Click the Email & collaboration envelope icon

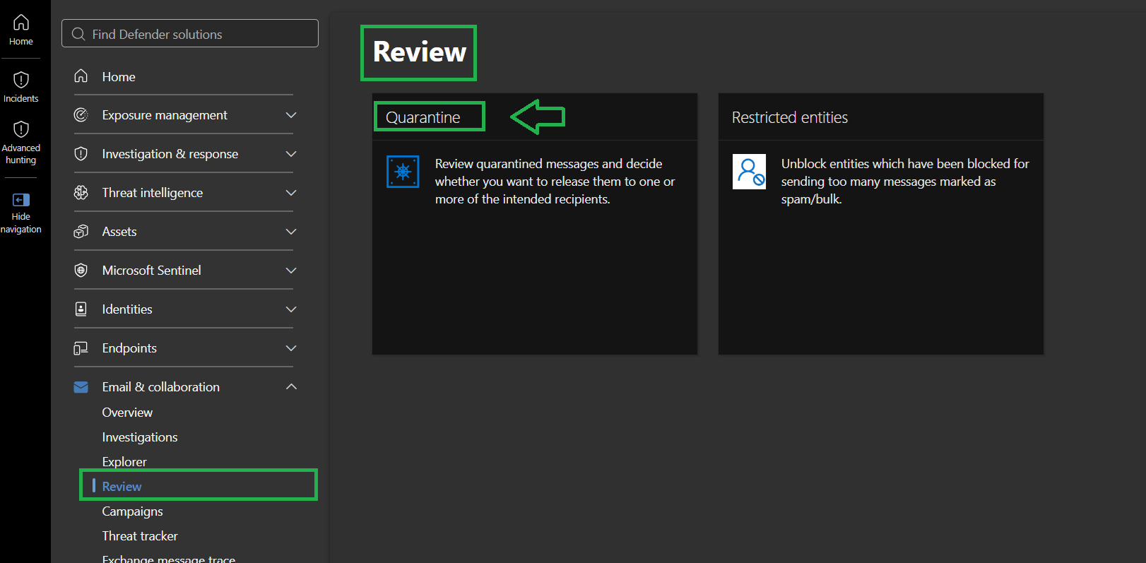tap(81, 386)
